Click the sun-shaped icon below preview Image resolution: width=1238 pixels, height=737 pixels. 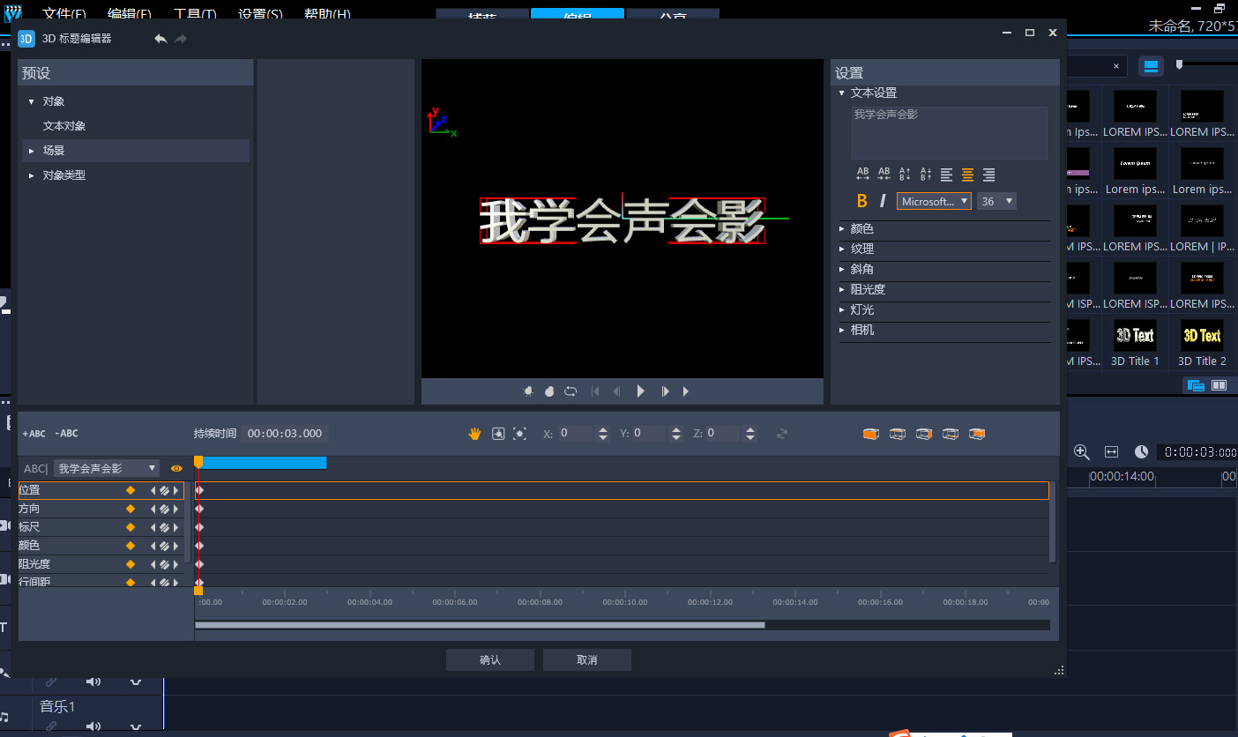(528, 391)
